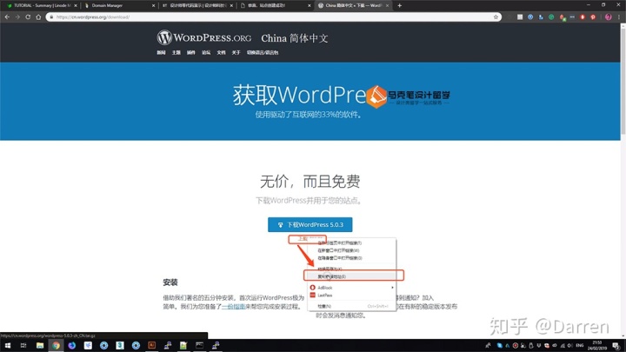This screenshot has height=352, width=626.
Task: Switch to the fourth browser tab with document icon
Action: (275, 5)
